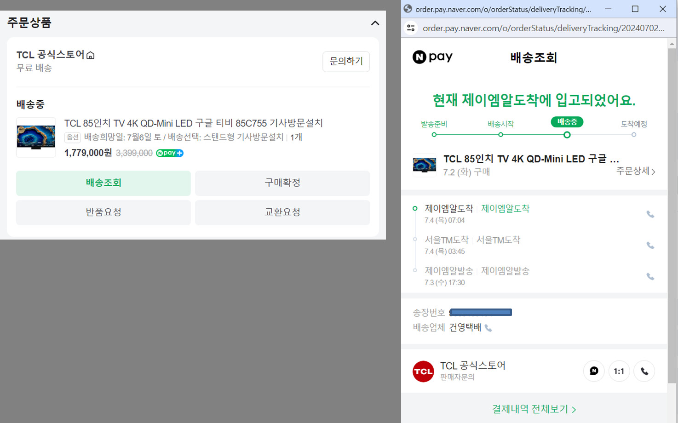Click the 교환요청 button
Screen dimensions: 678x423
pyautogui.click(x=282, y=212)
